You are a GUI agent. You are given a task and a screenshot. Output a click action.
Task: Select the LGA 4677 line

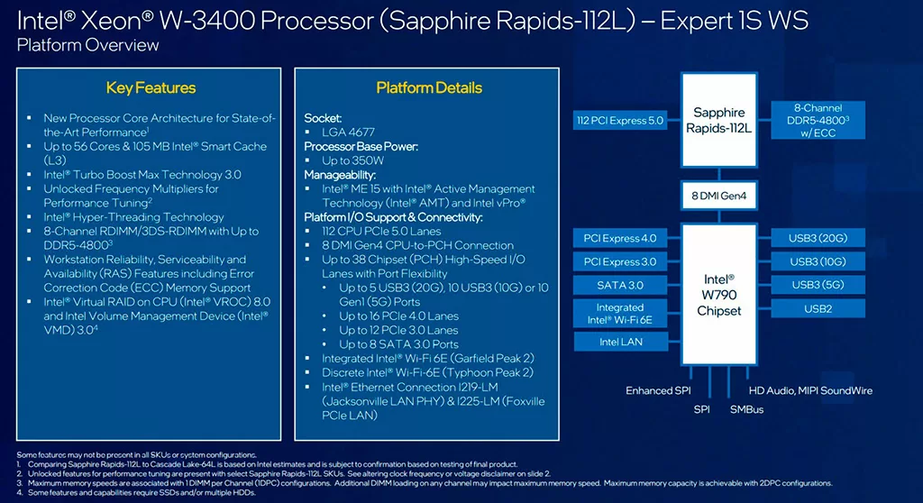[348, 132]
